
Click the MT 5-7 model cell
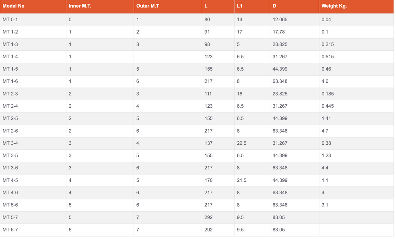[x=10, y=217]
